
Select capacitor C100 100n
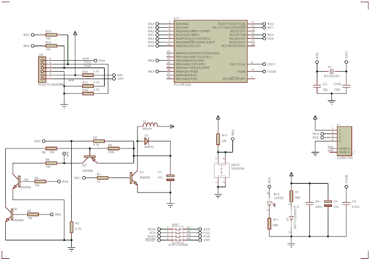point(346,86)
